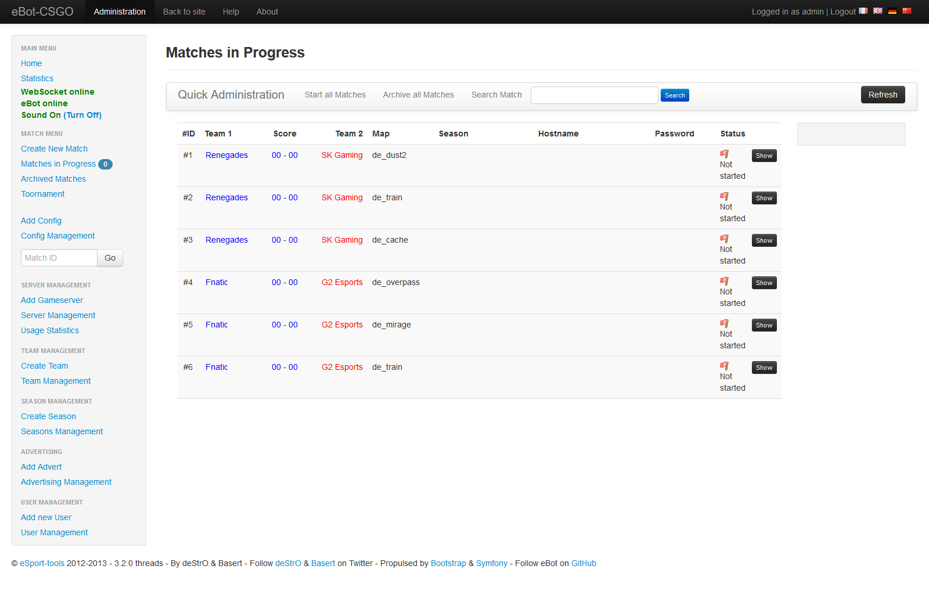Open Advertising Management
Viewport: 929px width, 598px height.
pyautogui.click(x=66, y=482)
